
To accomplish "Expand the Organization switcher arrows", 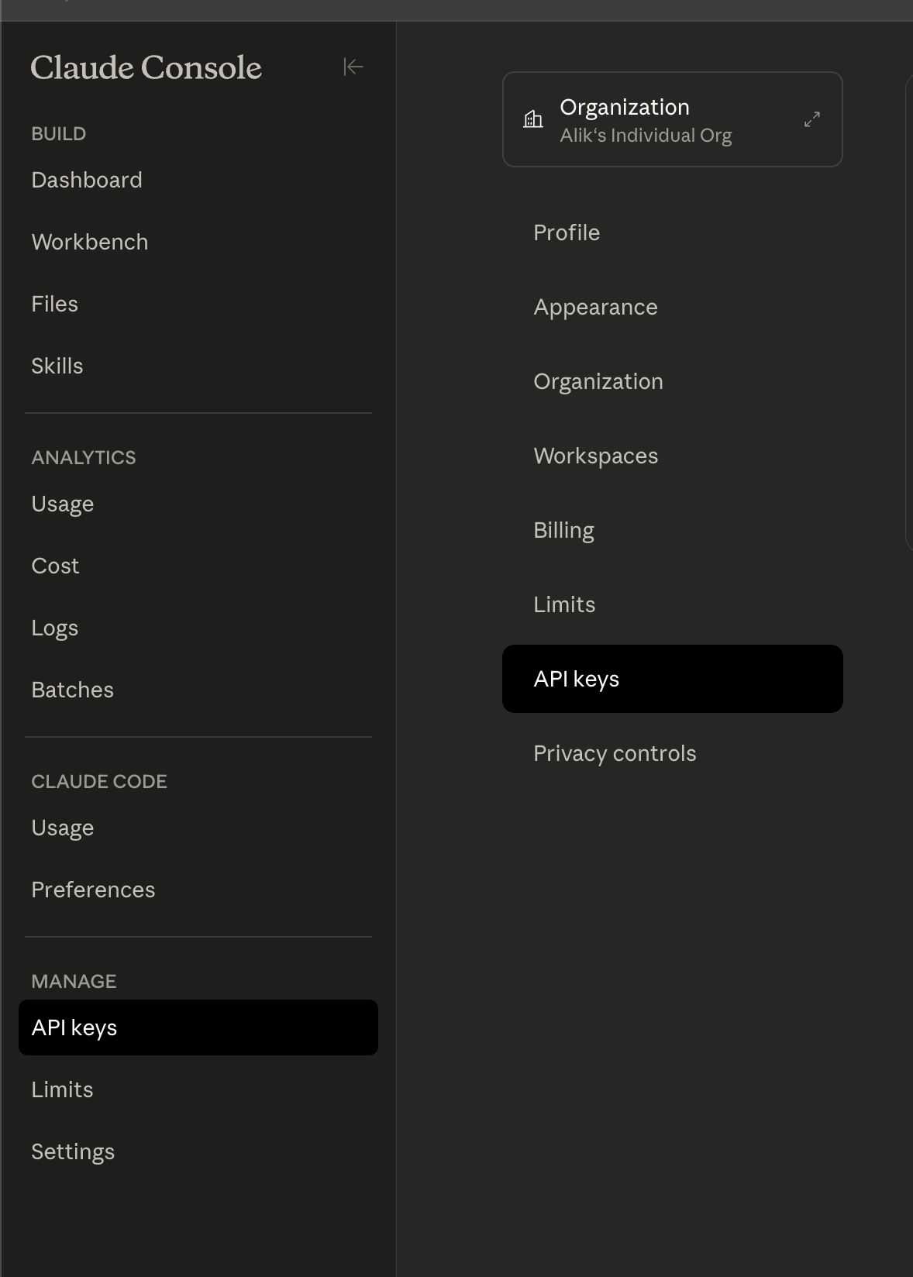I will pos(811,119).
